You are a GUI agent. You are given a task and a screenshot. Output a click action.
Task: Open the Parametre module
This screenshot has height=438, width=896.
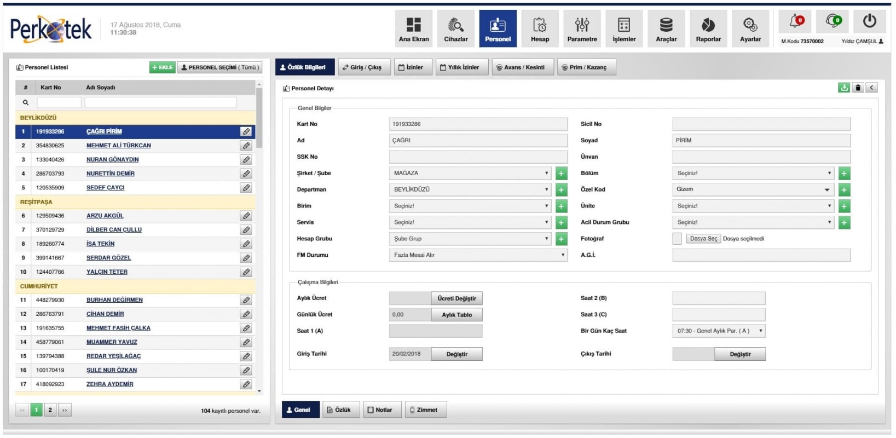coord(582,28)
